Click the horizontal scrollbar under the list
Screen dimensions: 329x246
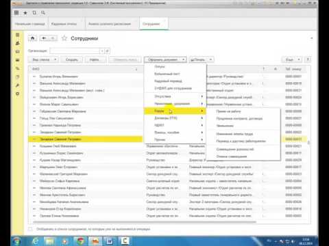coord(145,221)
